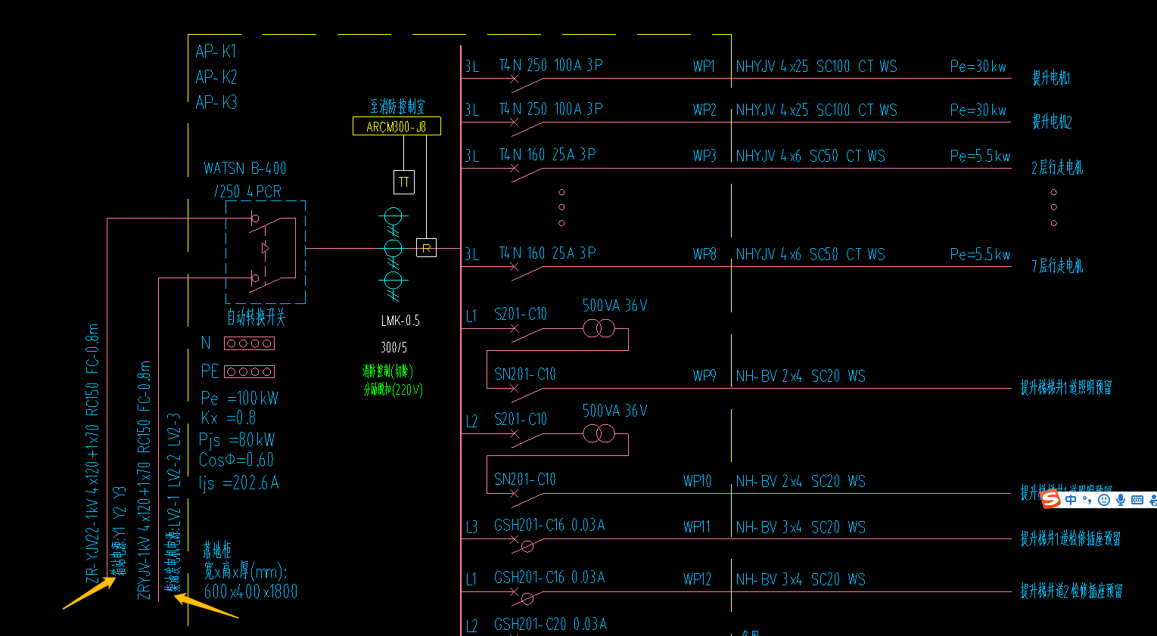Select the Kx =0.8 text
The width and height of the screenshot is (1157, 636).
pos(228,417)
